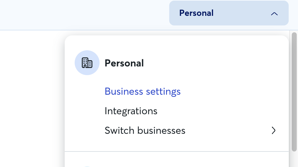Choose Switch businesses from the menu
The width and height of the screenshot is (298, 167).
(x=145, y=130)
